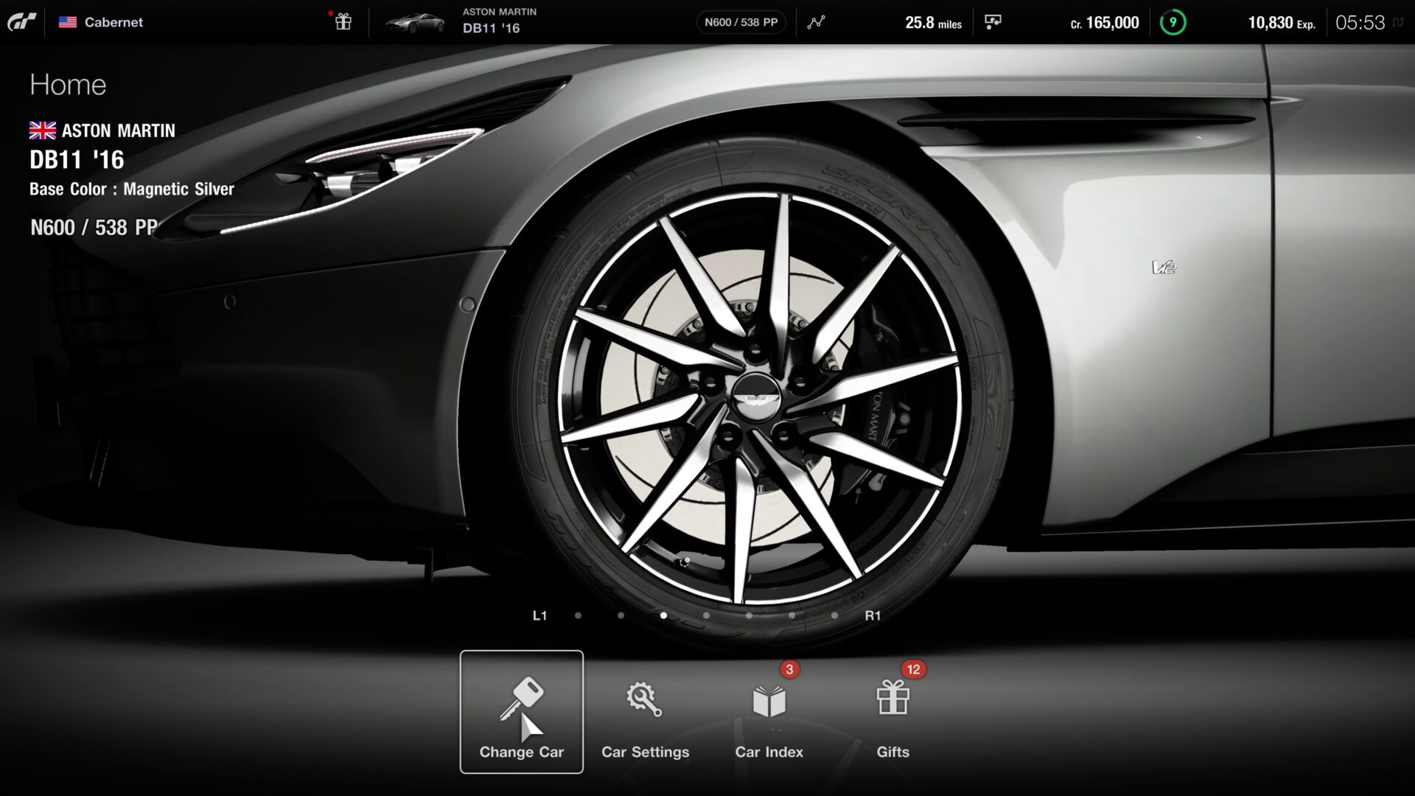The height and width of the screenshot is (796, 1415).
Task: Select the first page dot
Action: [578, 615]
